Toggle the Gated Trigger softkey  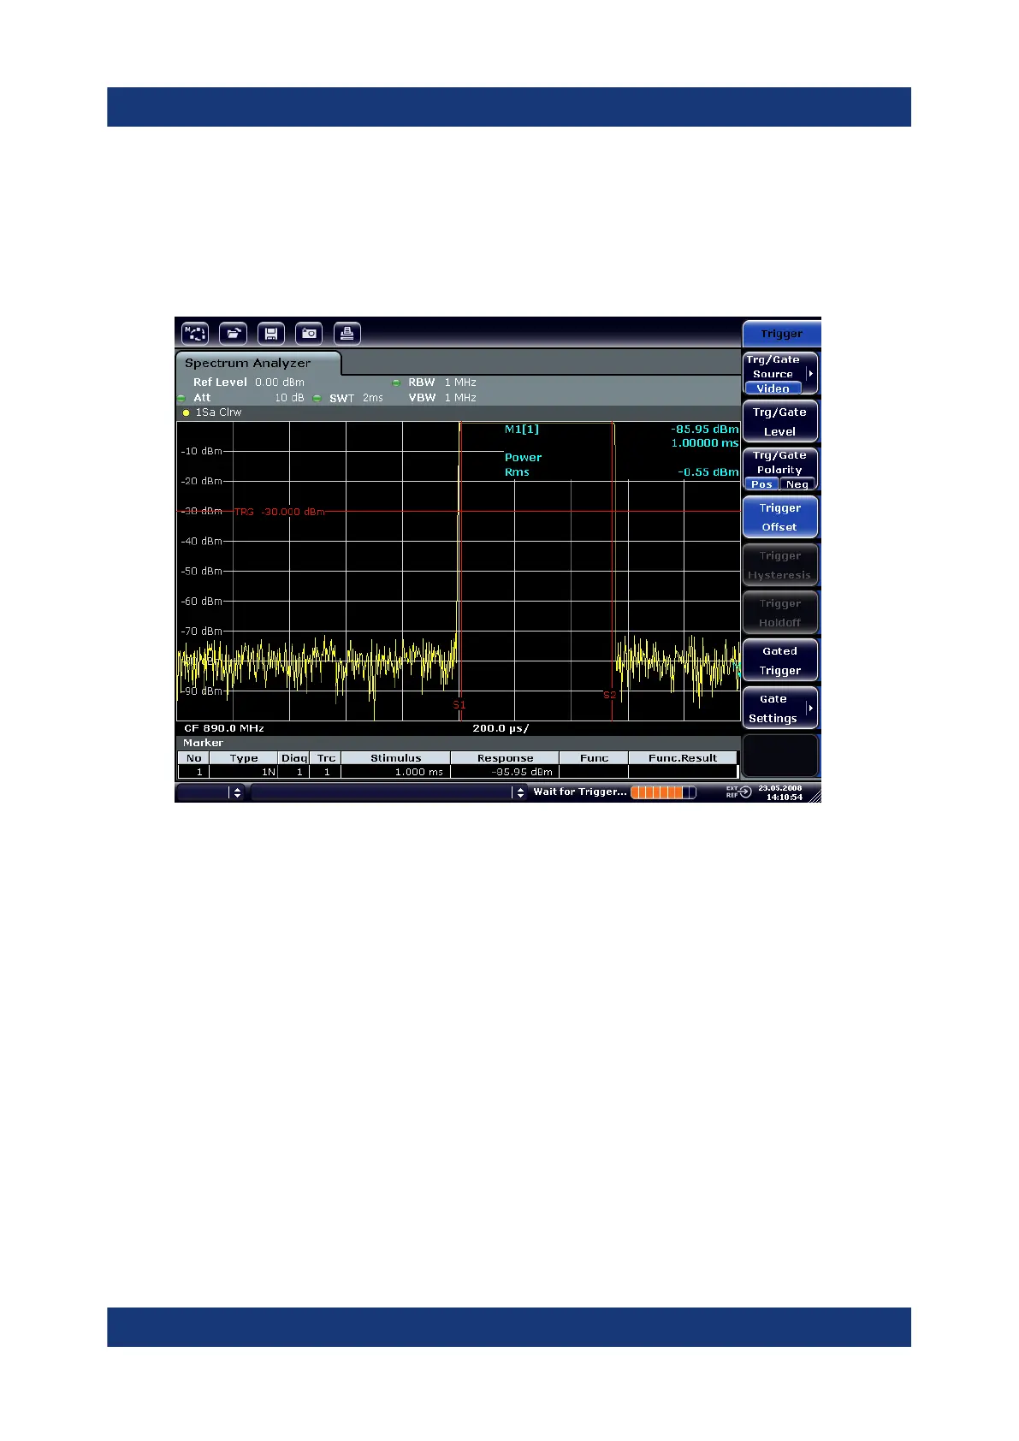pyautogui.click(x=780, y=661)
